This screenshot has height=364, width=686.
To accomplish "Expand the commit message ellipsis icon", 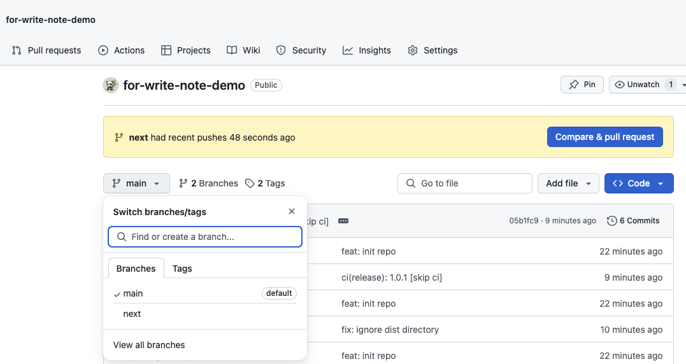I will click(x=343, y=221).
